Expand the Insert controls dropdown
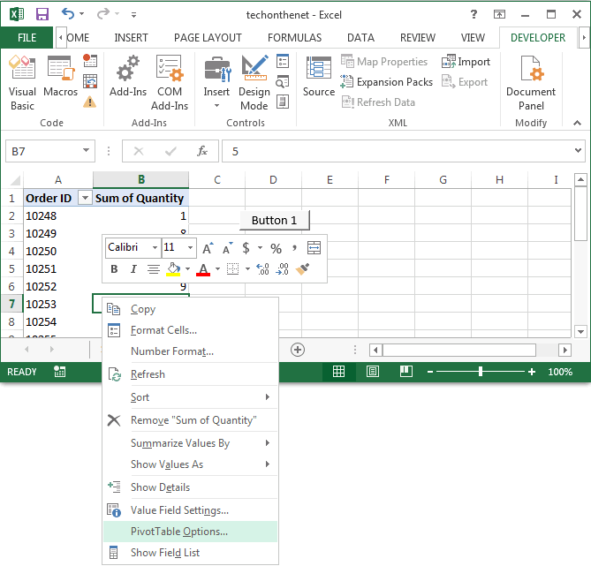The width and height of the screenshot is (591, 566). pyautogui.click(x=216, y=106)
